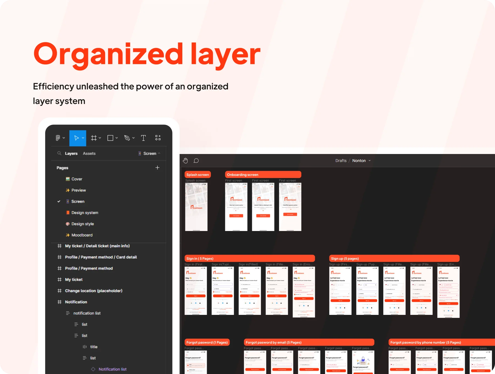Viewport: 495px width, 374px height.
Task: Click the palette icon beside Design style
Action: pyautogui.click(x=68, y=224)
